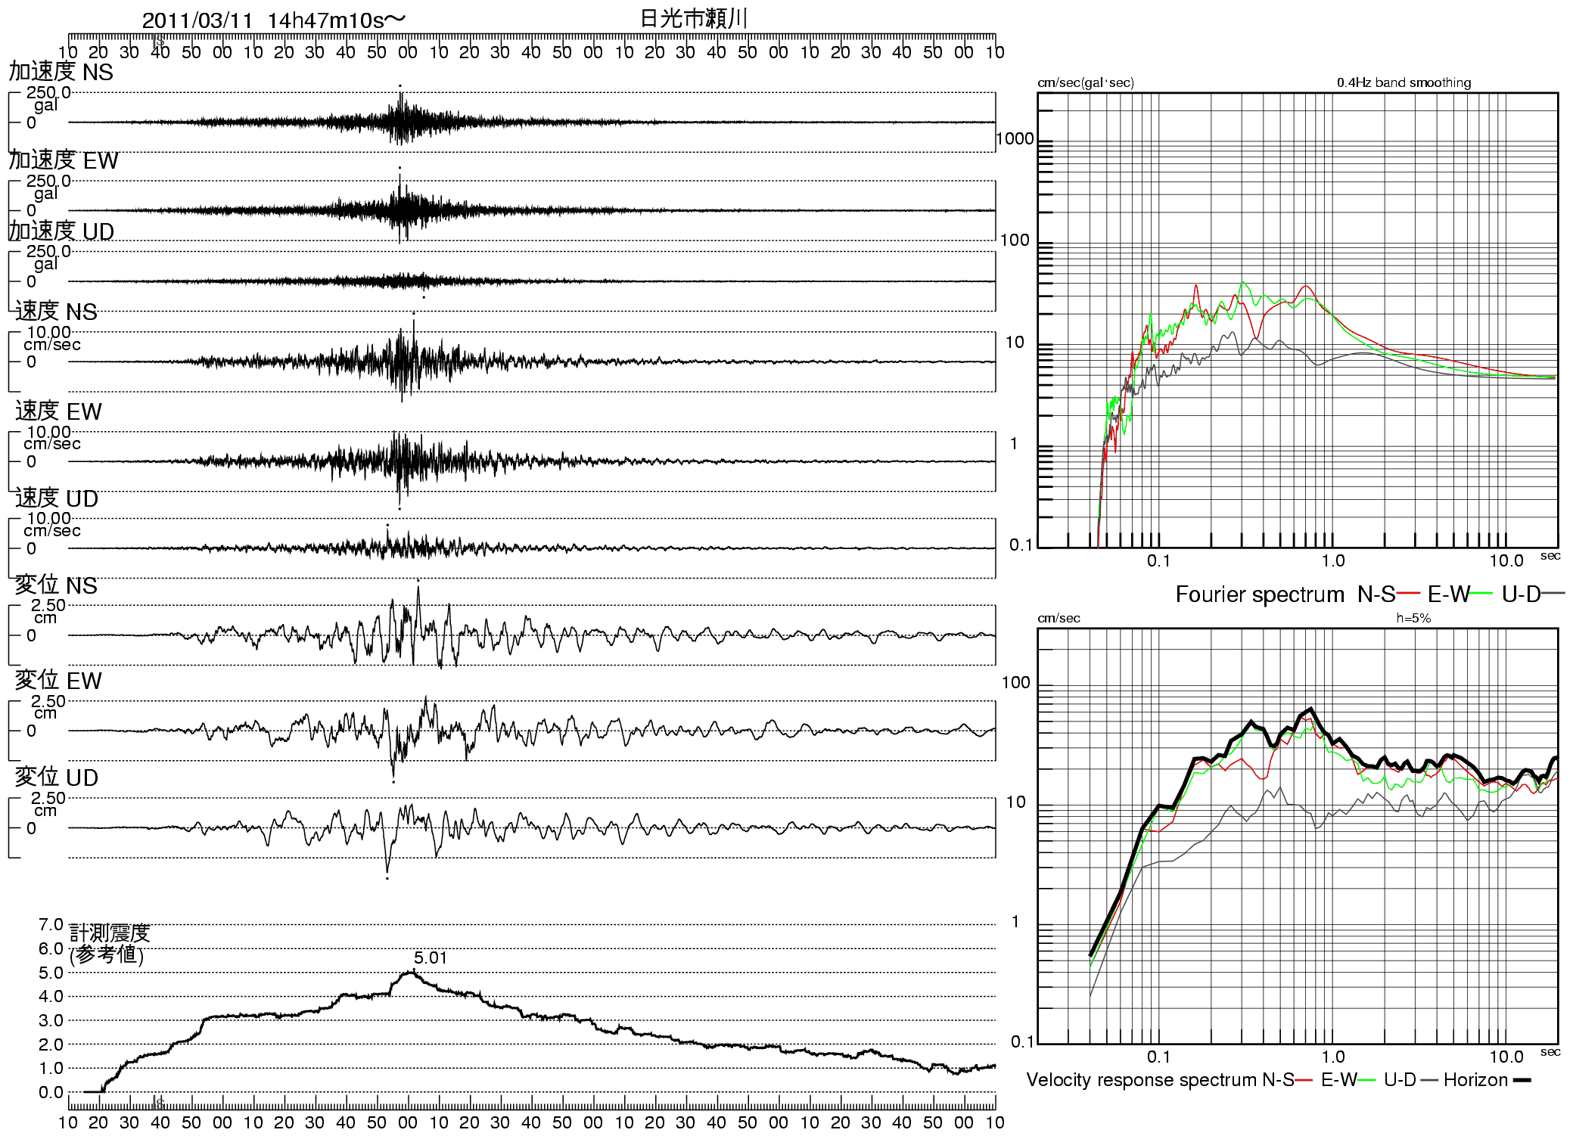Click the peak intensity value 5.01
1573x1136 pixels.
point(431,958)
